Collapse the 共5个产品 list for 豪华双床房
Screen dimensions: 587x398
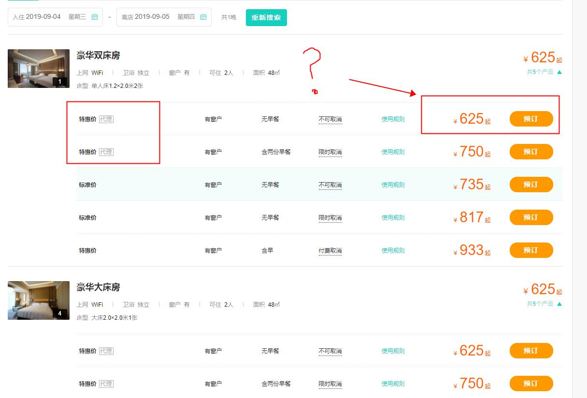click(544, 72)
